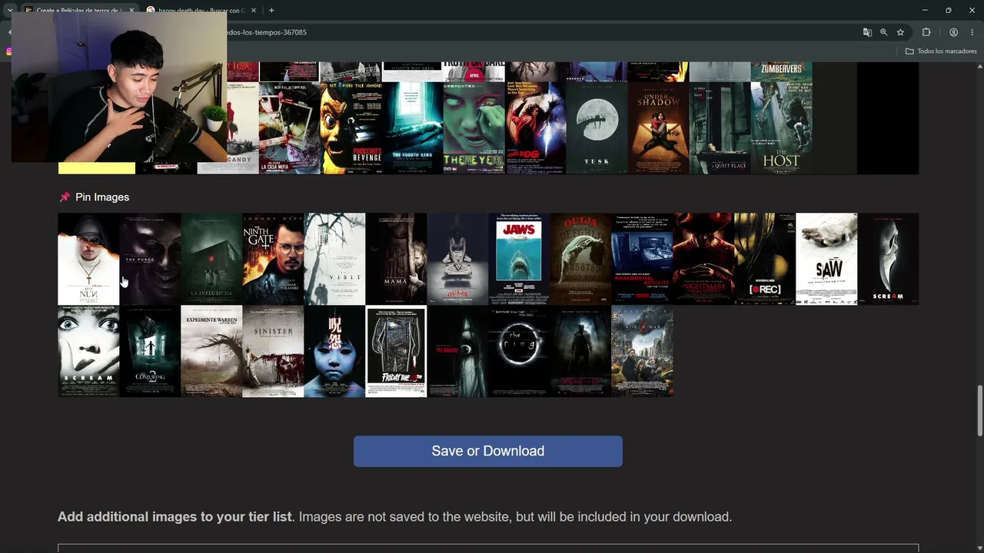Select The Purge poster

(x=150, y=259)
